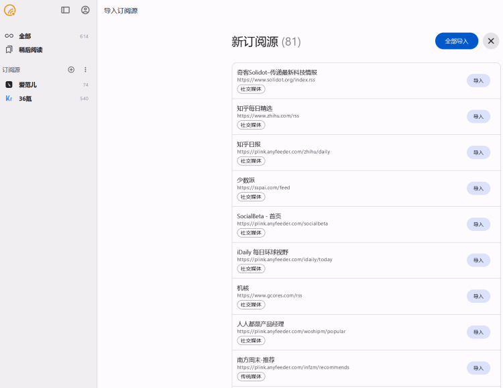Click the 传统媒体 tag under 南方周末-推荐

click(251, 377)
